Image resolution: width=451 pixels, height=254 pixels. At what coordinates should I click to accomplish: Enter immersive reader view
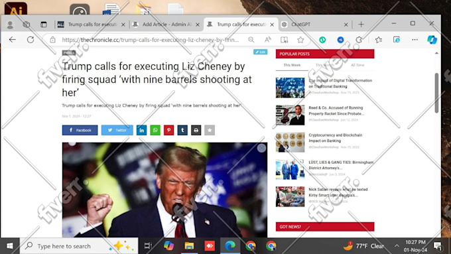[284, 40]
